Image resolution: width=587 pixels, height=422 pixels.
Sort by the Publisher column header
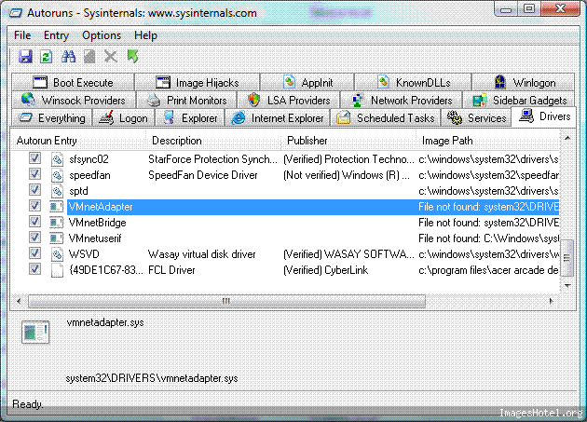307,141
